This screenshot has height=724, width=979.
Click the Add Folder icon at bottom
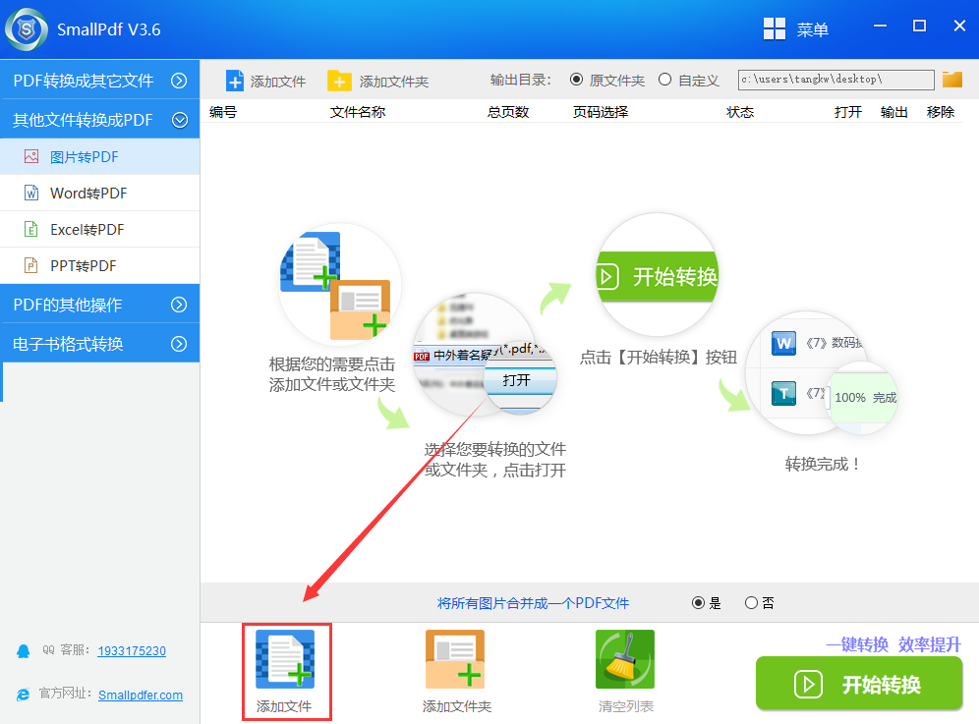point(455,659)
